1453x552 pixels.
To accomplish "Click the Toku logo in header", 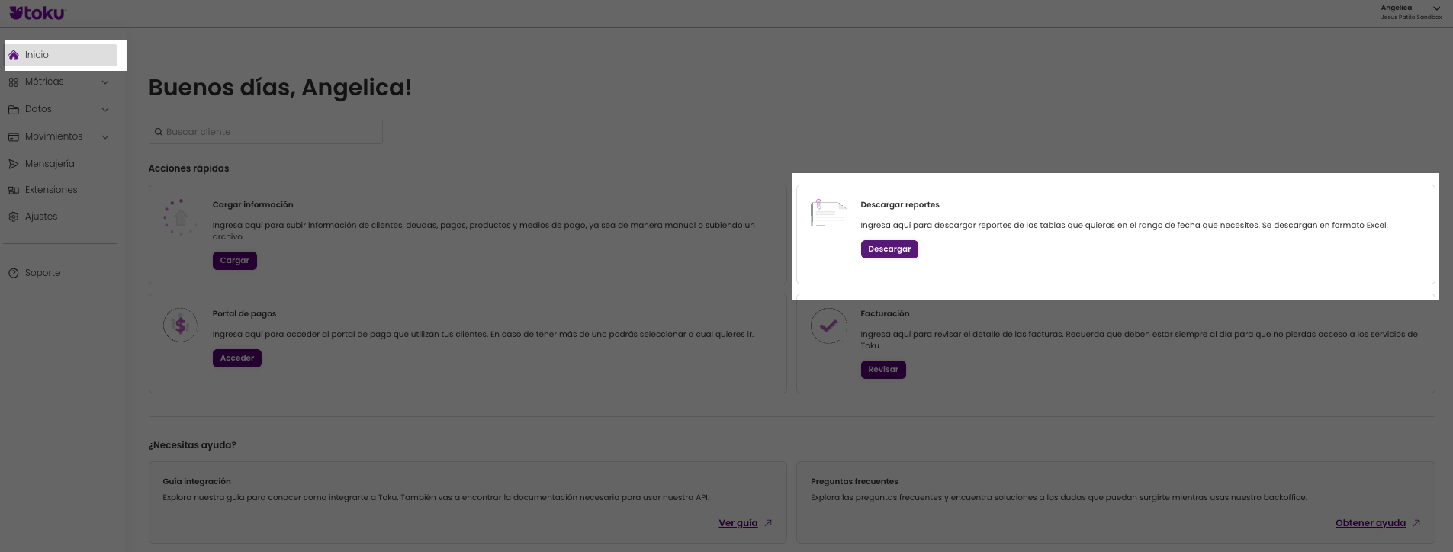I will click(37, 12).
